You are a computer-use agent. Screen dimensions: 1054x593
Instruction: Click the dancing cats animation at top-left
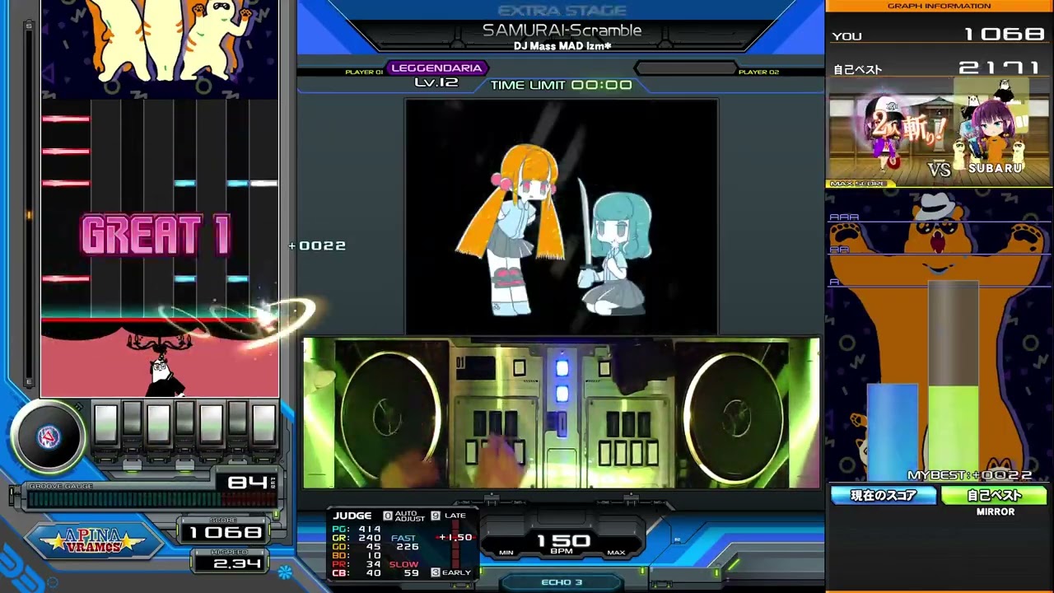[160, 49]
